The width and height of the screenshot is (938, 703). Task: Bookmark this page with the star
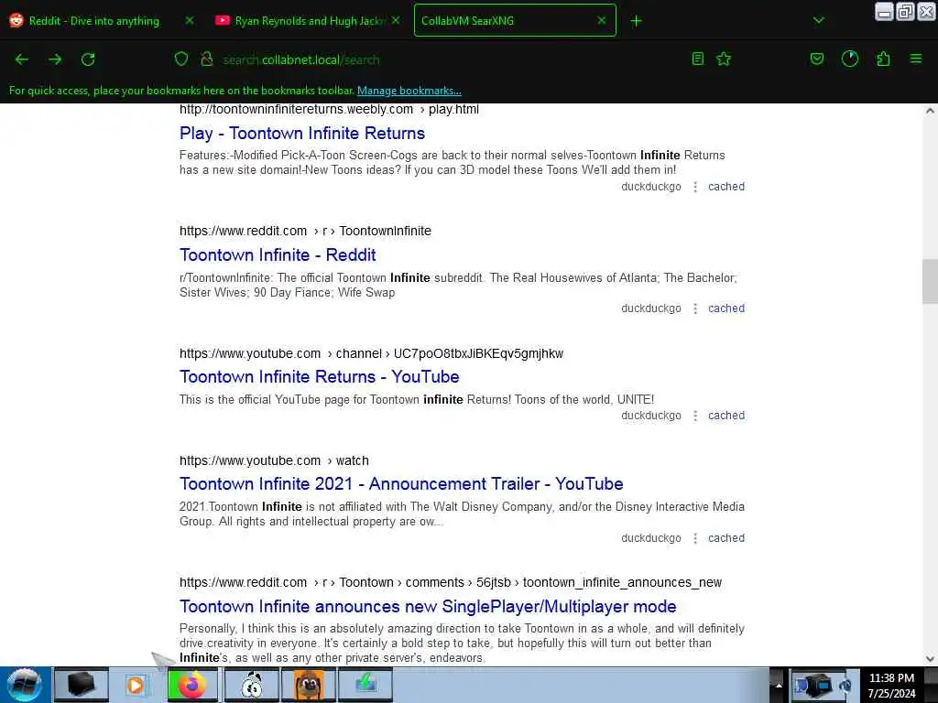(x=724, y=59)
